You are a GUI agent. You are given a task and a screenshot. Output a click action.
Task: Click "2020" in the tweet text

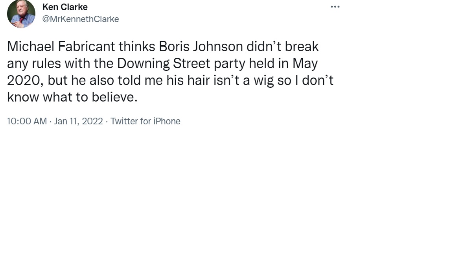click(24, 80)
